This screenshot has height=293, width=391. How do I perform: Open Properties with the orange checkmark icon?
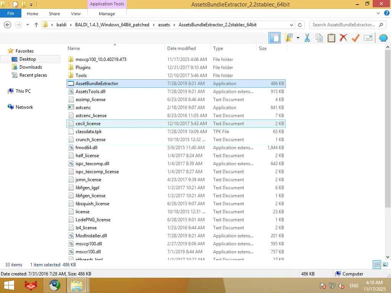(x=355, y=38)
